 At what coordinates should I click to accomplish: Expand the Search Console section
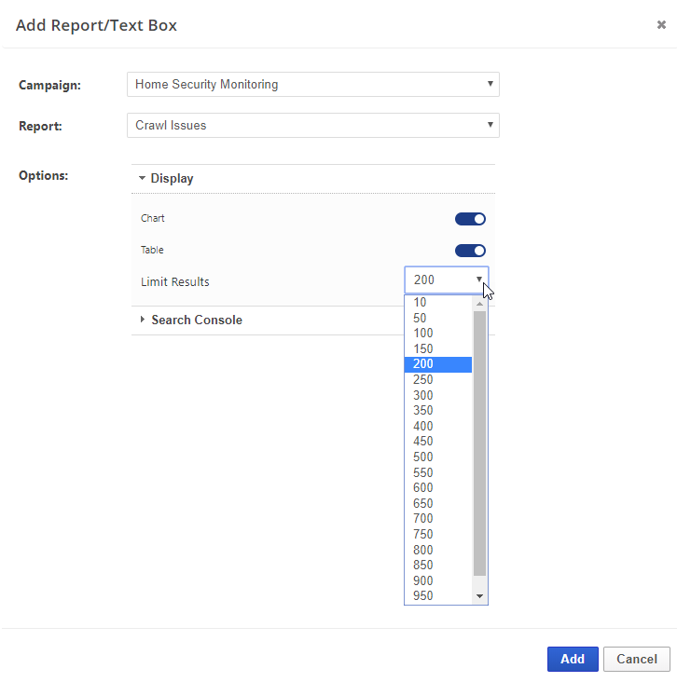pos(196,320)
